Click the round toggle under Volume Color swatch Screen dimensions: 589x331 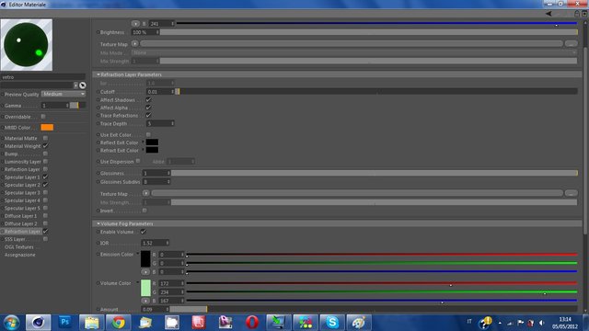click(145, 301)
